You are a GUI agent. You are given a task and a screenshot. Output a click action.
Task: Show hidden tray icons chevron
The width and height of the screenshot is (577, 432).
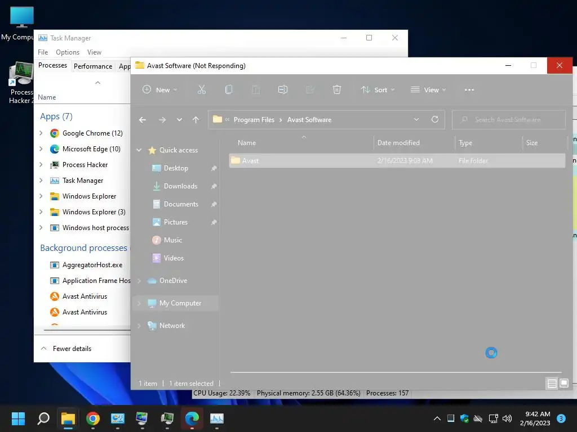coord(437,418)
